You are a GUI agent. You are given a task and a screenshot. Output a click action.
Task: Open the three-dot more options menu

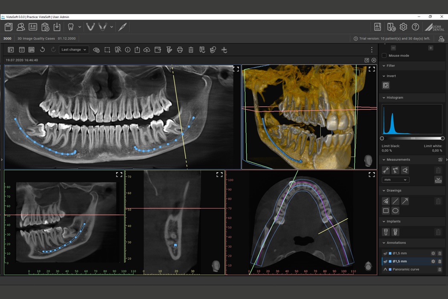[372, 50]
